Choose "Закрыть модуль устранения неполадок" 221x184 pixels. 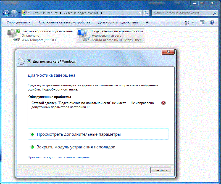point(76,147)
